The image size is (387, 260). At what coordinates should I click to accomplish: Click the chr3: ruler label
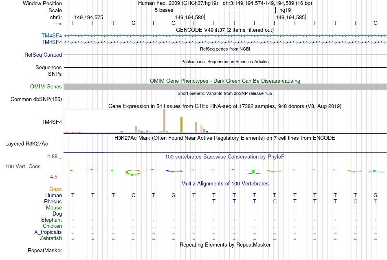tap(56, 17)
